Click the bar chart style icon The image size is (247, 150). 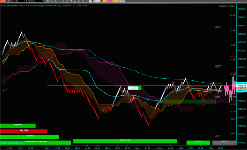click(47, 1)
